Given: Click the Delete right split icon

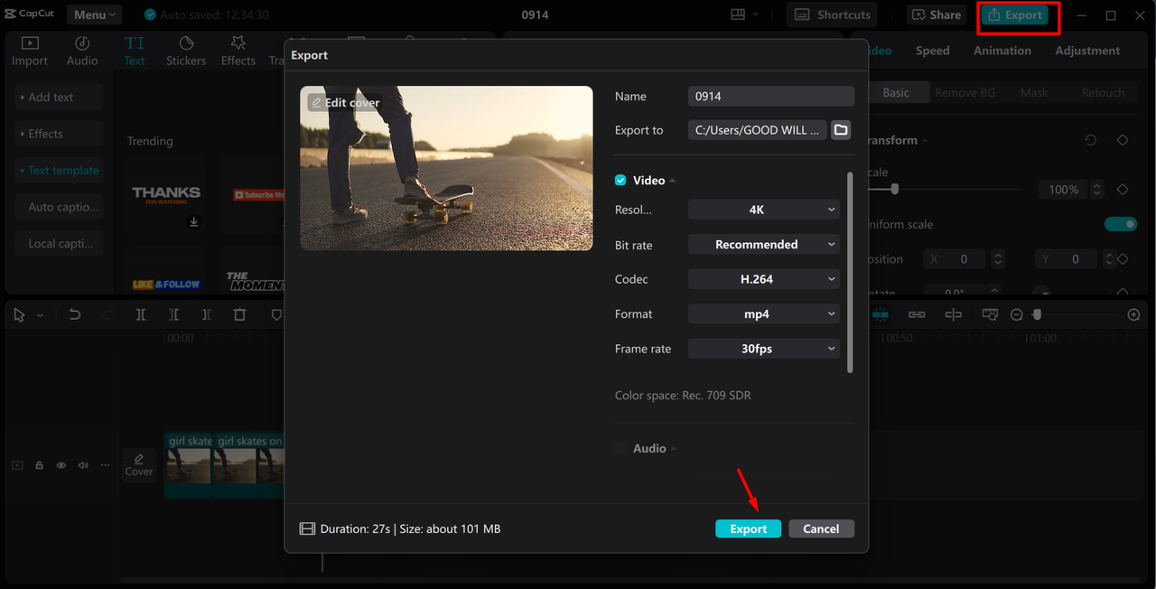Looking at the screenshot, I should (207, 314).
